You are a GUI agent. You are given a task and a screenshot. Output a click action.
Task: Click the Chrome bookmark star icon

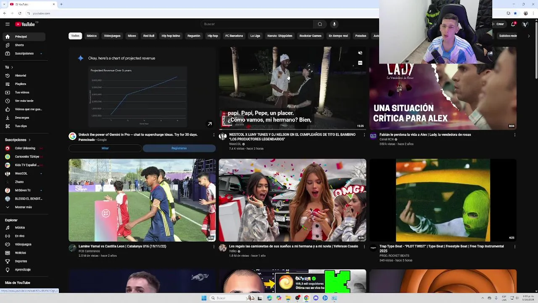tap(516, 13)
